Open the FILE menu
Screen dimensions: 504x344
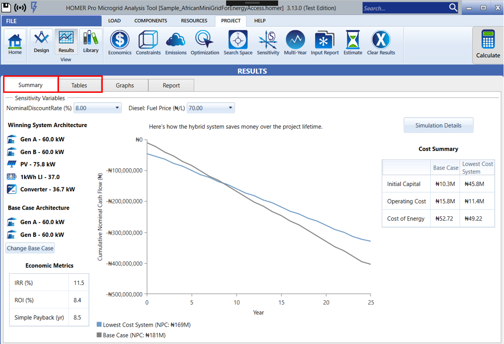12,21
